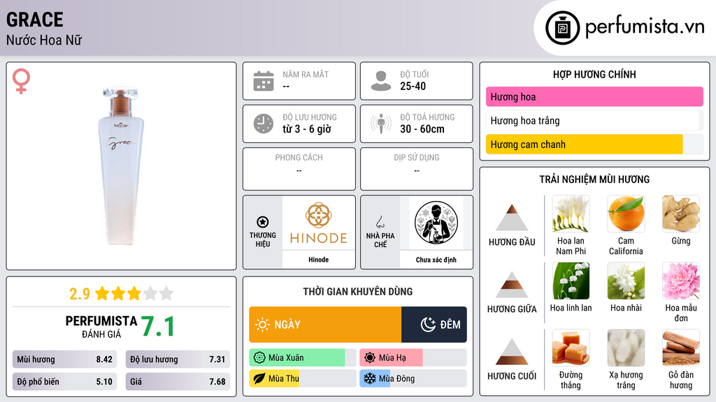Screen dimensions: 716x402
Task: Click the từ 3 - 6 giờ value
Action: click(306, 129)
